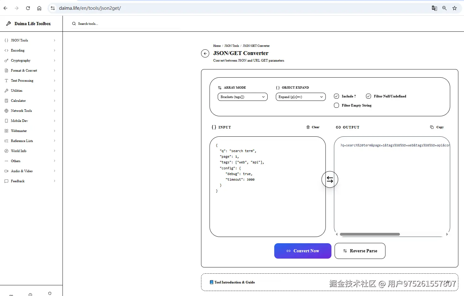Reload the page with the refresh icon
The height and width of the screenshot is (296, 464).
tap(28, 8)
